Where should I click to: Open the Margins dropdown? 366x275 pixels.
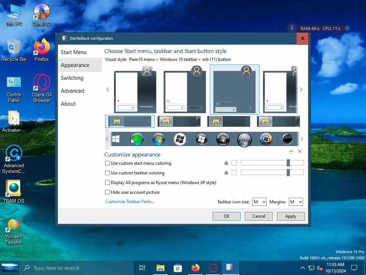tap(296, 202)
